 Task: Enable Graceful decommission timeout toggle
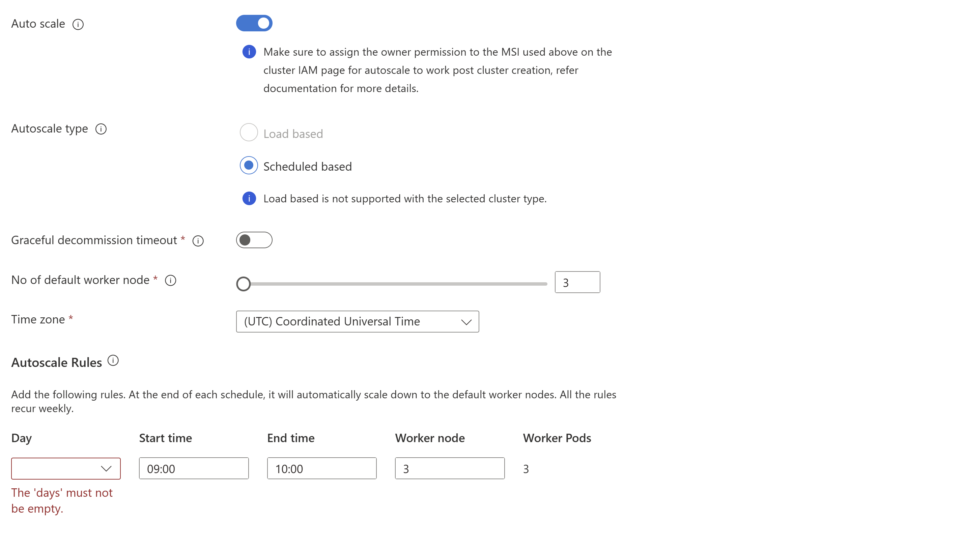(x=255, y=239)
